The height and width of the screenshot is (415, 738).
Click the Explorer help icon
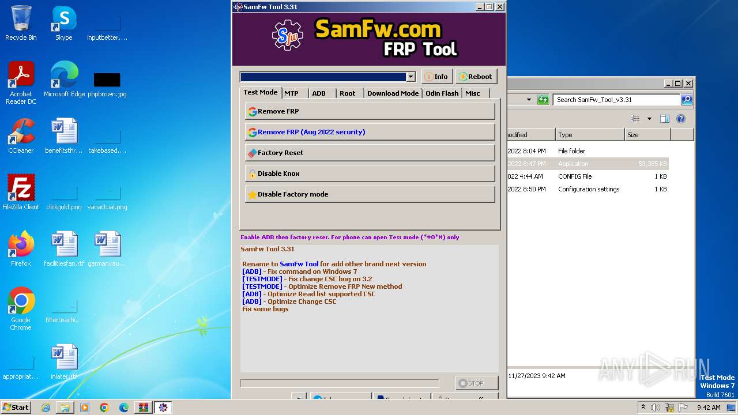pyautogui.click(x=681, y=119)
